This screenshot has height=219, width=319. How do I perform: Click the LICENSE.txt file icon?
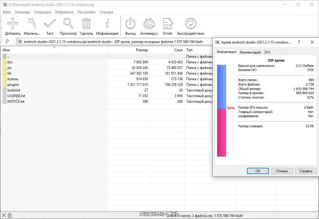coord(4,96)
